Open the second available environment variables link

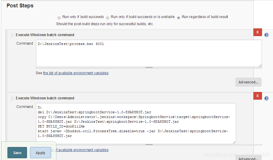click(80, 150)
